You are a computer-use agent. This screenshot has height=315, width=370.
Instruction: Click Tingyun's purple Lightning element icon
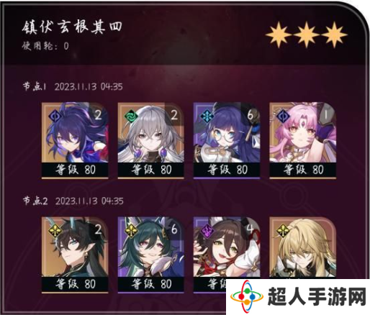point(207,231)
